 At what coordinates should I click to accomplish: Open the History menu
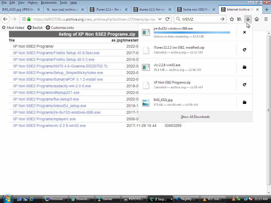click(x=33, y=3)
